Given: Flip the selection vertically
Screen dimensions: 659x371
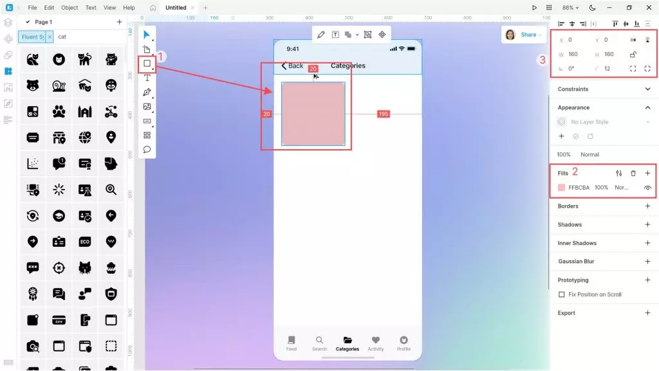Looking at the screenshot, I should (x=647, y=40).
